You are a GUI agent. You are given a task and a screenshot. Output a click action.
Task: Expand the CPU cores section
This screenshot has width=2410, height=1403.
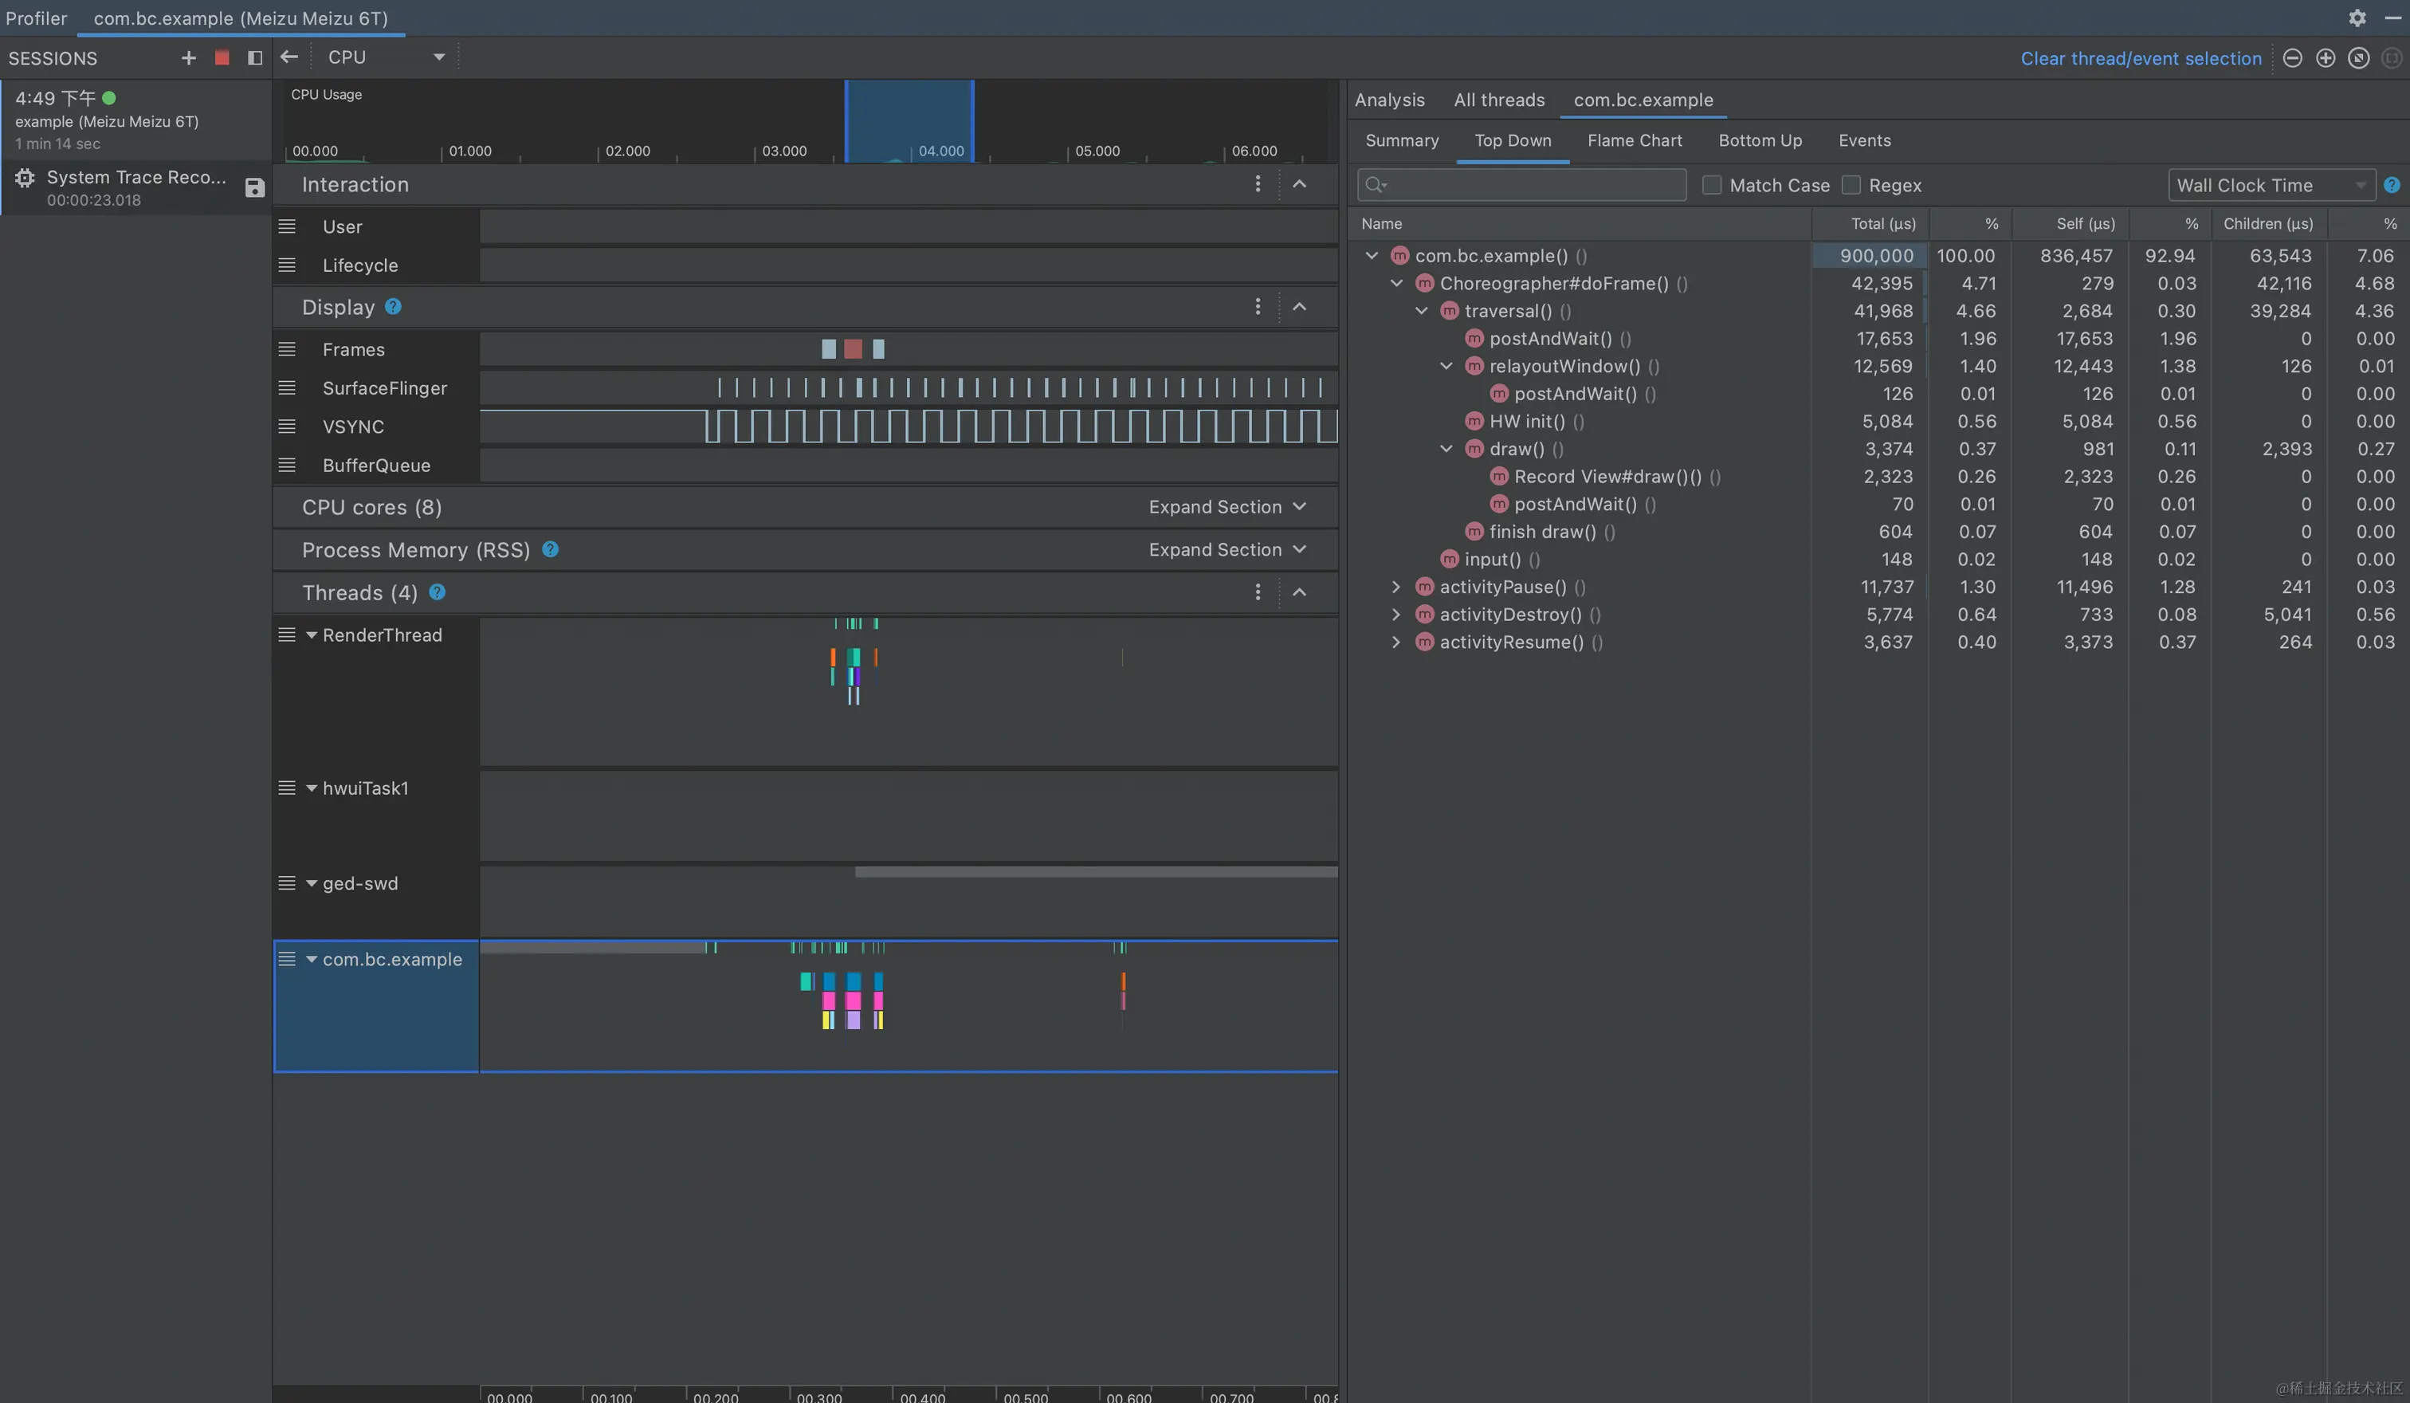click(1227, 508)
